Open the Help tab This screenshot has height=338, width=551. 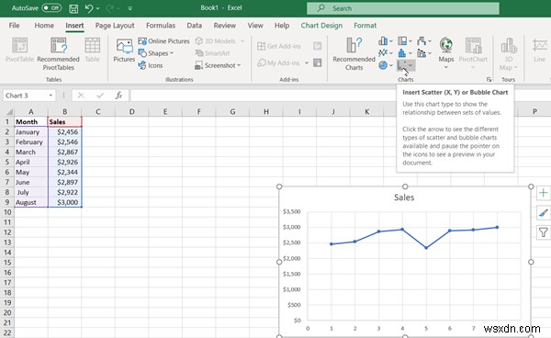click(282, 26)
